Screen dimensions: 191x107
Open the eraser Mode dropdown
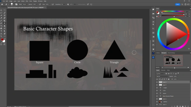point(25,4)
